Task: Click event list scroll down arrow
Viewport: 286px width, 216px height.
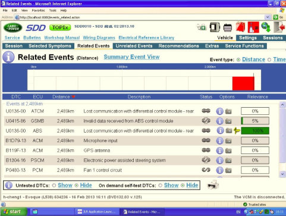Action: point(282,174)
